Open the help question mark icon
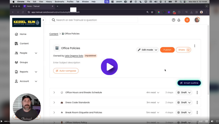The width and height of the screenshot is (219, 124). coord(174,20)
